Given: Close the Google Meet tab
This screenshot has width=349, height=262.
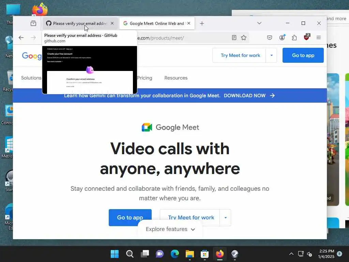Looking at the screenshot, I should pyautogui.click(x=189, y=23).
